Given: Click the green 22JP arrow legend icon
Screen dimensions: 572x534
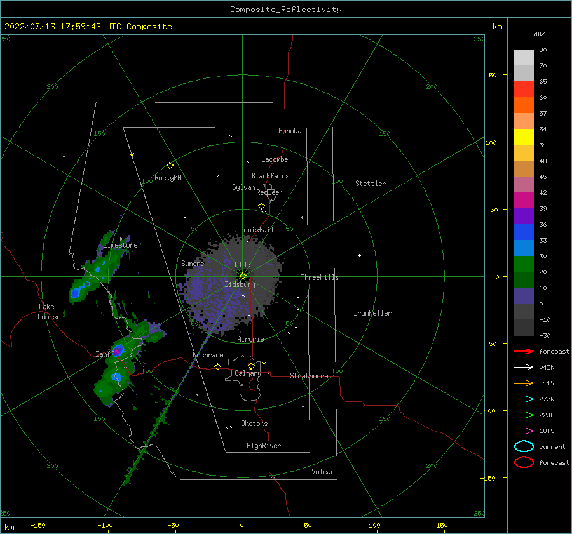Looking at the screenshot, I should (524, 415).
